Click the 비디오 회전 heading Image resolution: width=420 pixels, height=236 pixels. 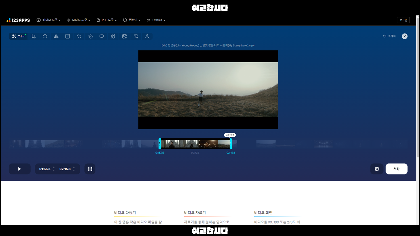coord(263,213)
